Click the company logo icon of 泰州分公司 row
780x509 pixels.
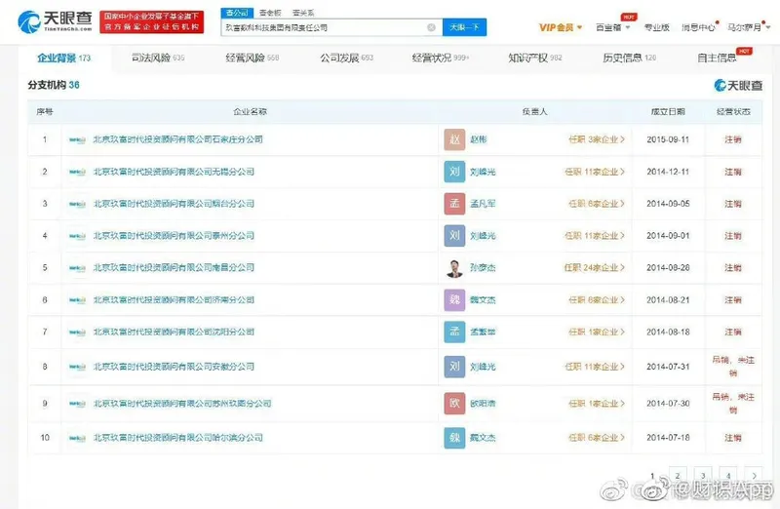tap(77, 236)
